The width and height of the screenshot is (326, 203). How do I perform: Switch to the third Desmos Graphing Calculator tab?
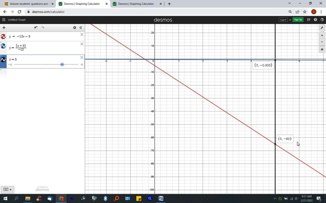point(136,4)
